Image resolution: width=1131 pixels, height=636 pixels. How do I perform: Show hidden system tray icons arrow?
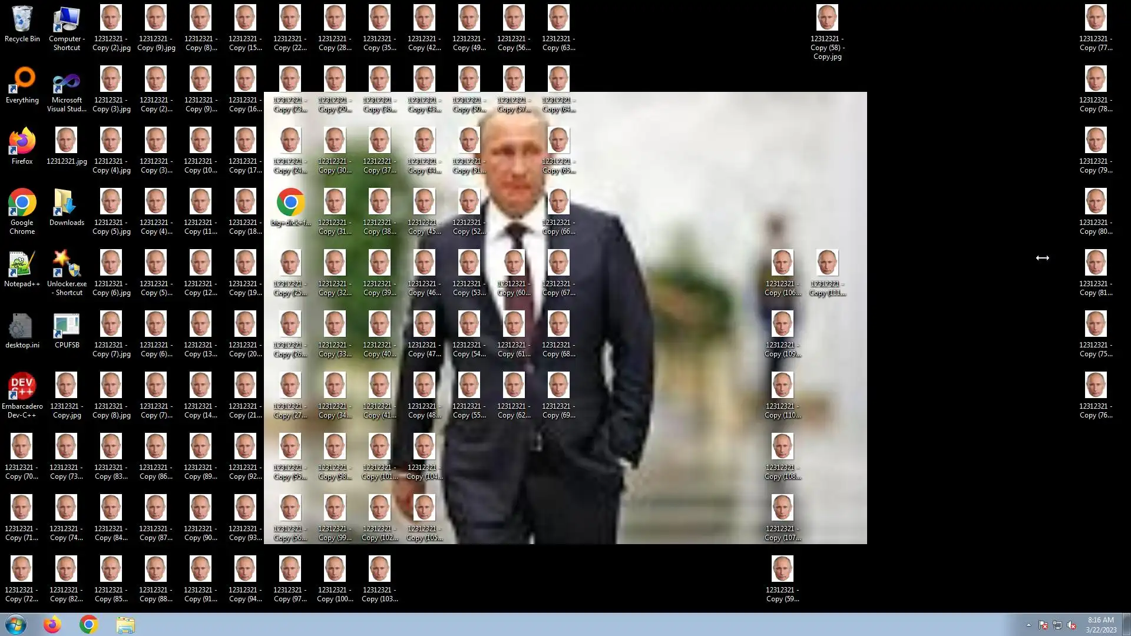[x=1029, y=625]
